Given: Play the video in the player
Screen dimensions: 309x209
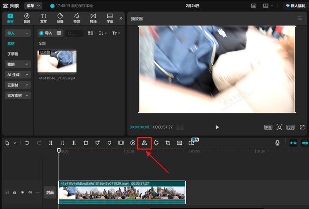Looking at the screenshot, I should click(217, 127).
